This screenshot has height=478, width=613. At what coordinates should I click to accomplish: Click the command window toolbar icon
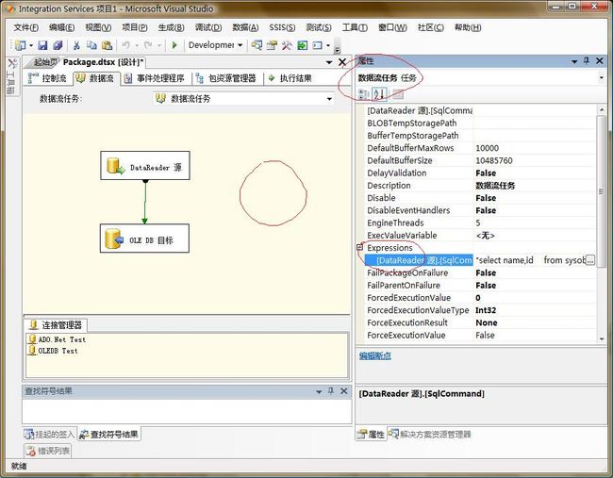pos(318,45)
